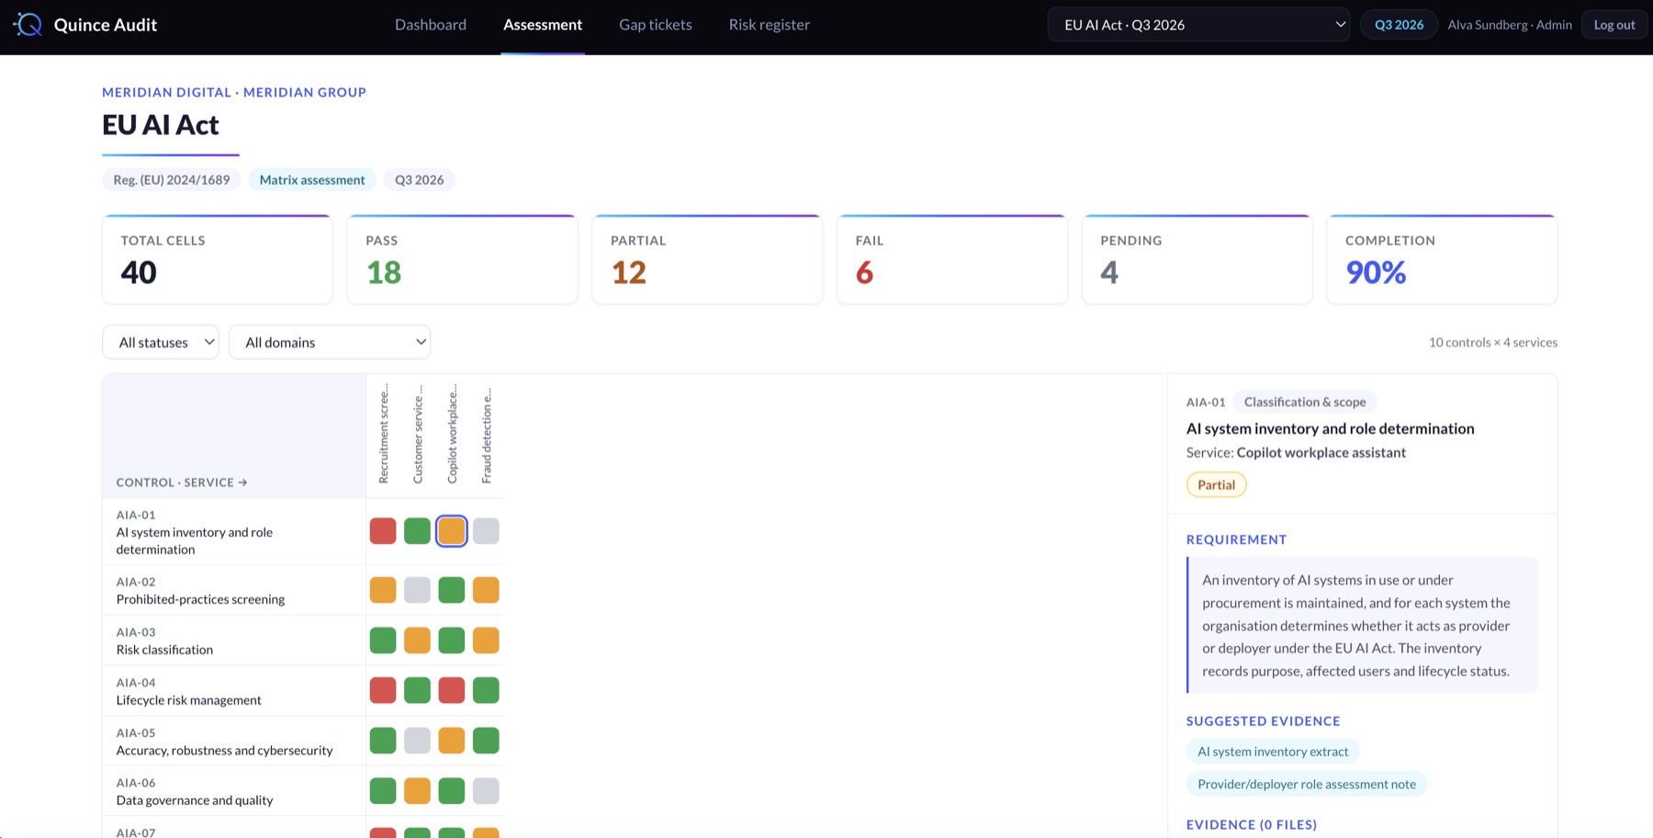Click the AIA-04 Lifecycle risk management row label
The height and width of the screenshot is (838, 1653).
click(x=234, y=691)
